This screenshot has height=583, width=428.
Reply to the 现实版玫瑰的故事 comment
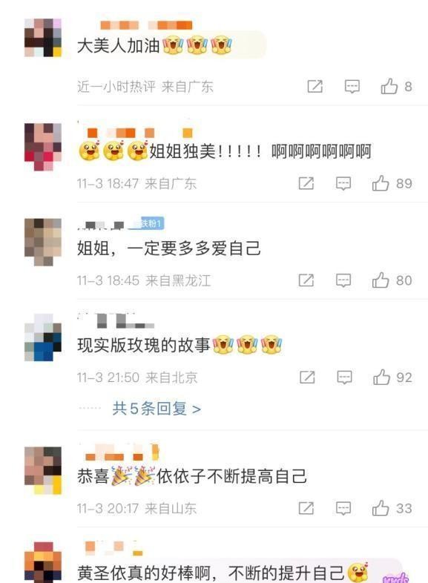[344, 378]
